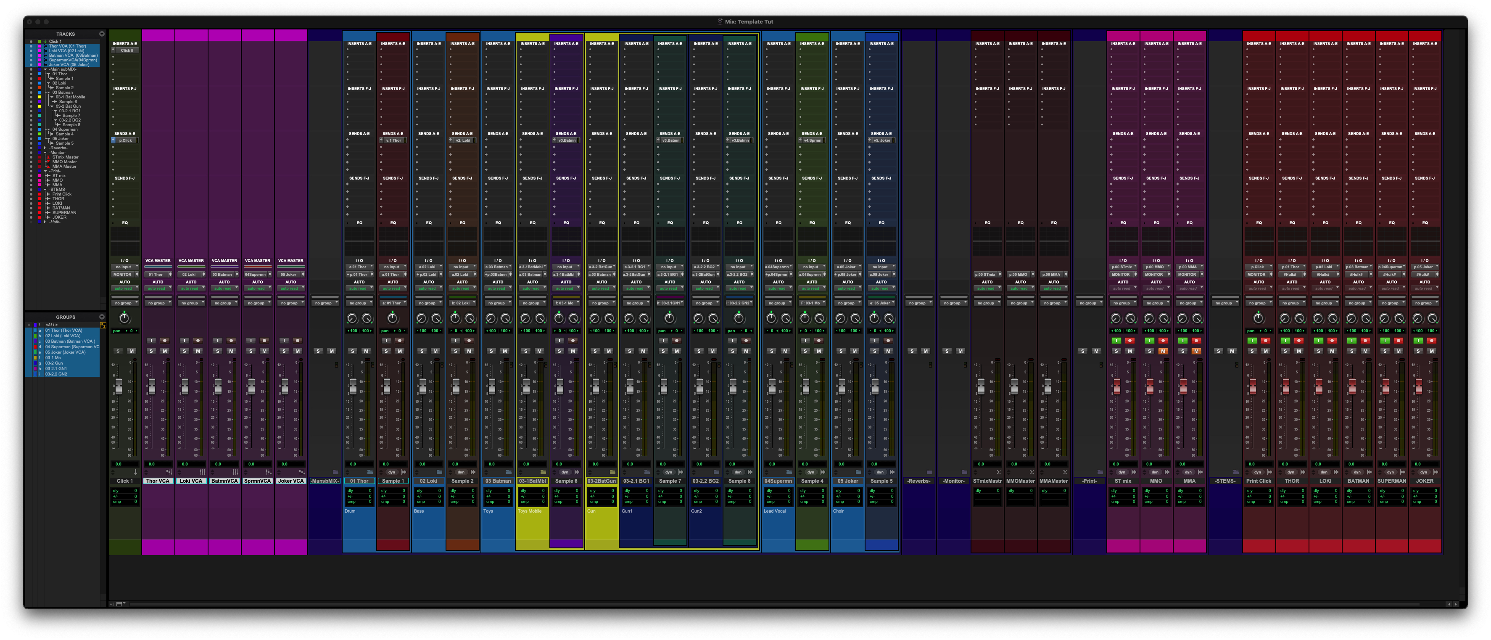Expand the -Reverbs- folder in track list

[x=45, y=148]
